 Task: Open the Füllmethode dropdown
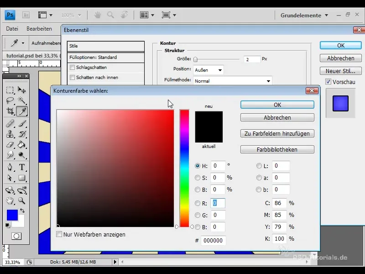pyautogui.click(x=233, y=81)
